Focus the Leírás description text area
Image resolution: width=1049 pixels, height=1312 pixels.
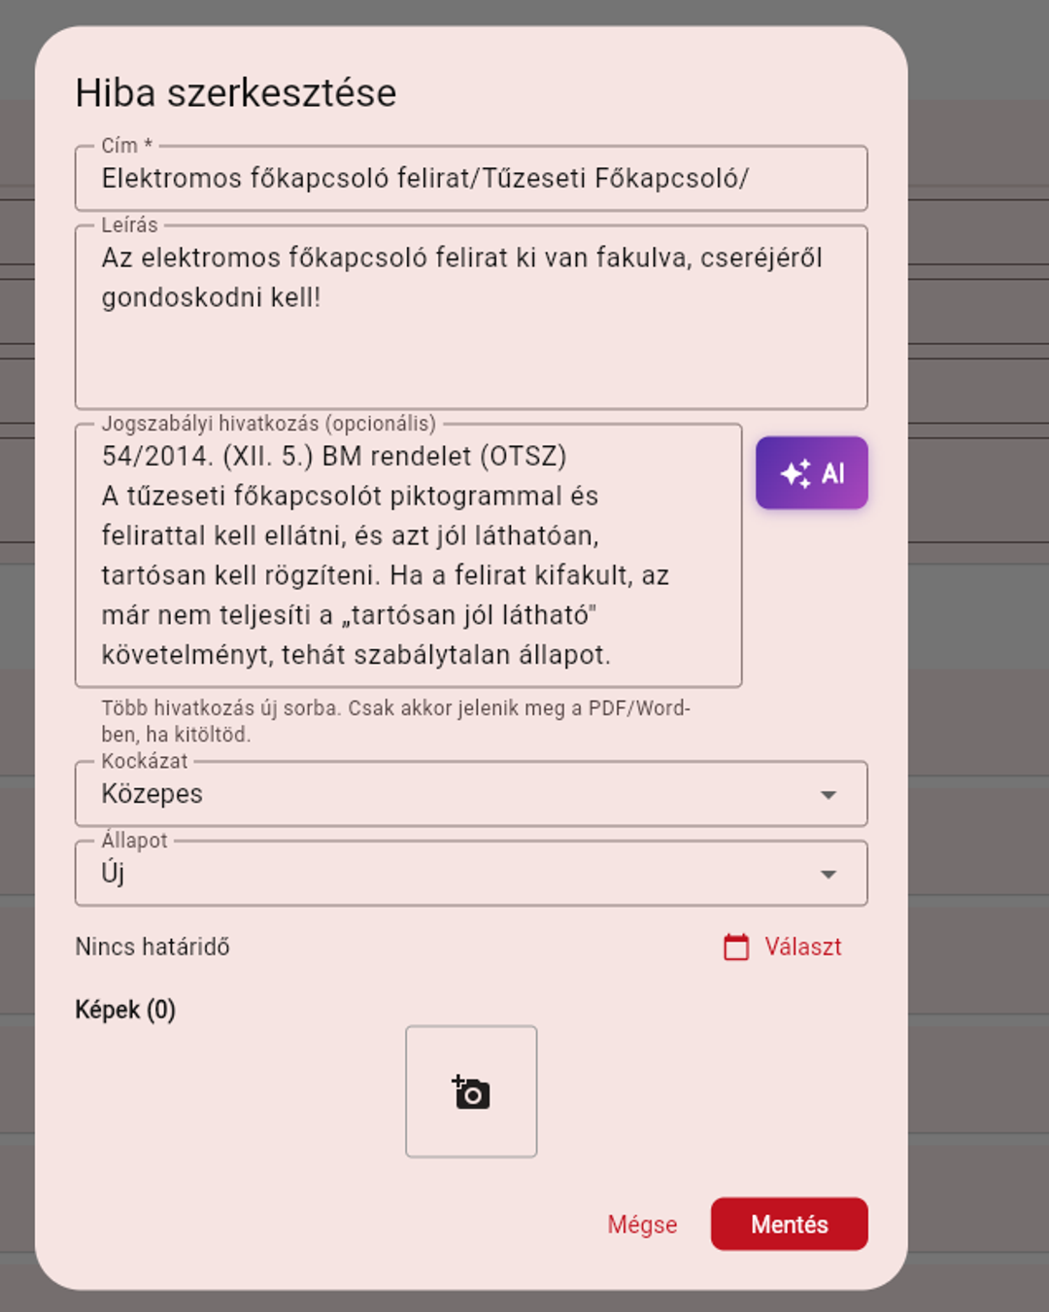click(471, 318)
